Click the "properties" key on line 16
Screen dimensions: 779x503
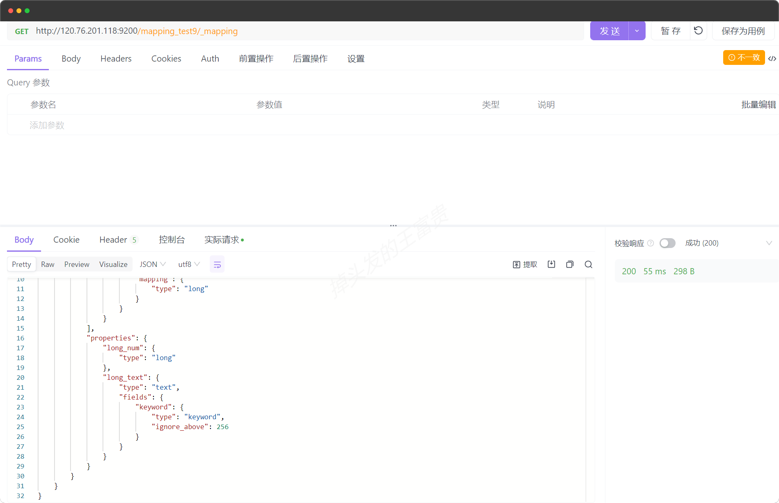[111, 338]
